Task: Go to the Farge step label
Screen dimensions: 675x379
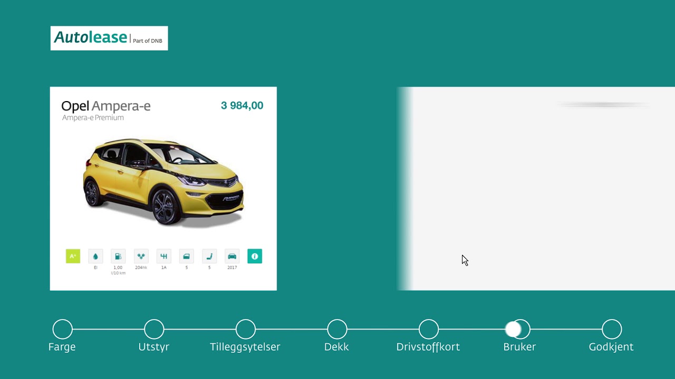Action: (x=62, y=347)
